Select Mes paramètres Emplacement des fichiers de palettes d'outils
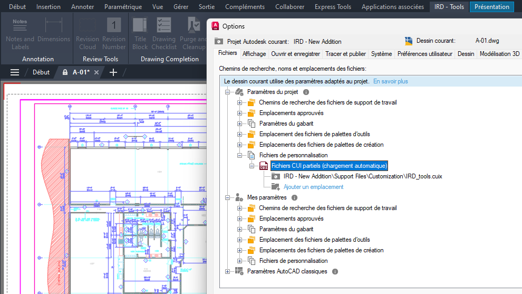 [315, 240]
